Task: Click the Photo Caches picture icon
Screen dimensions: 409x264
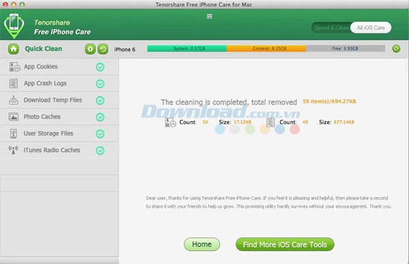Action: pos(14,117)
